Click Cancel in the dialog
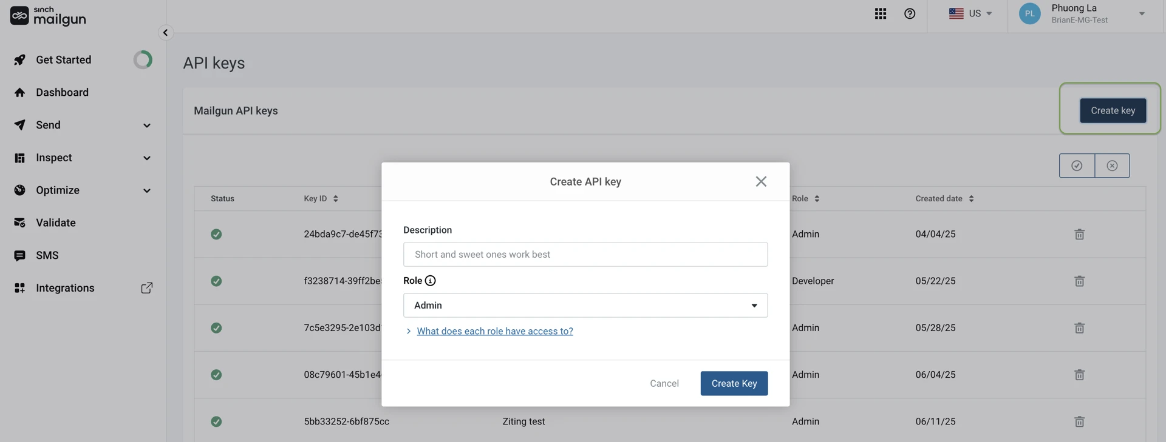Viewport: 1166px width, 442px height. 664,383
